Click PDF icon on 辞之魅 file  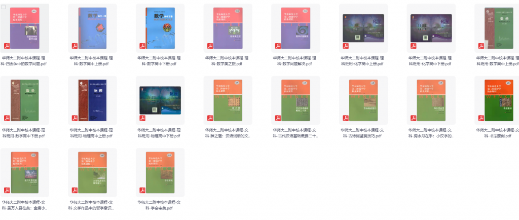click(210, 118)
